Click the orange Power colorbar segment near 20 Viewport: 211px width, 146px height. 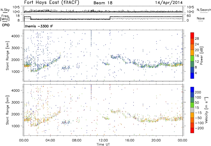pyautogui.click(x=192, y=47)
